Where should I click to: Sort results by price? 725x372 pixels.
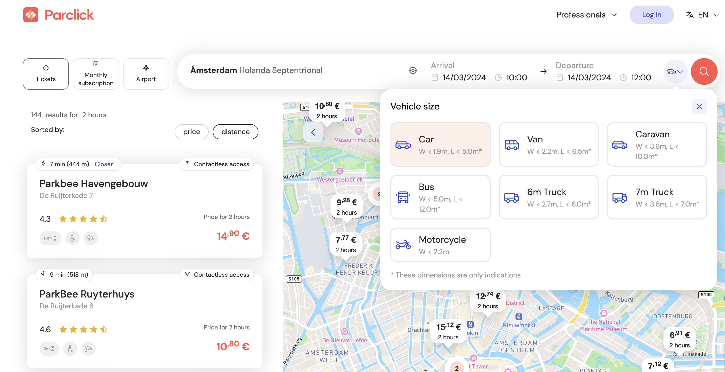[x=191, y=132]
